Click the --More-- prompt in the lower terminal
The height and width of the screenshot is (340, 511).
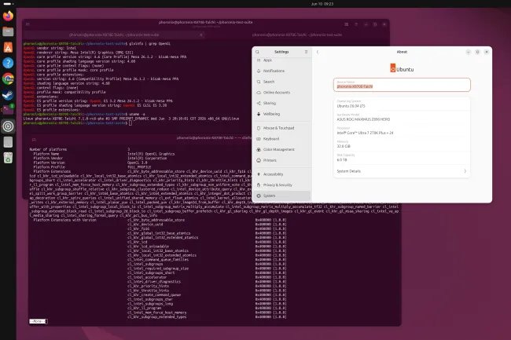pos(39,321)
